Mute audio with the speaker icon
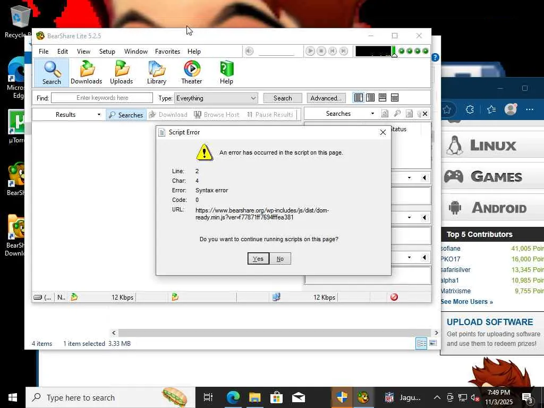The height and width of the screenshot is (408, 544). [x=249, y=52]
